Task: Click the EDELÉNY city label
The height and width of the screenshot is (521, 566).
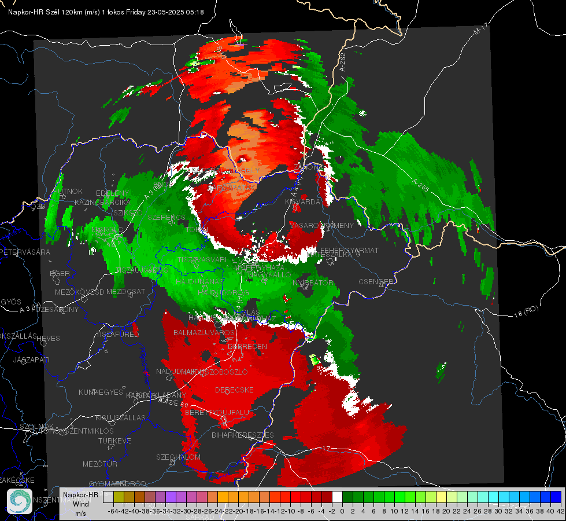Action: (x=113, y=193)
